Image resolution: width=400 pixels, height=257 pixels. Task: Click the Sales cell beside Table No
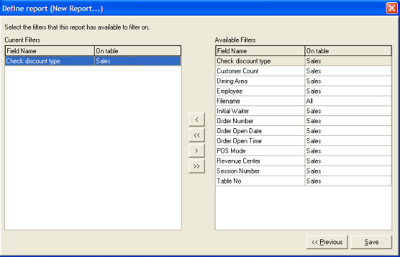tap(348, 181)
